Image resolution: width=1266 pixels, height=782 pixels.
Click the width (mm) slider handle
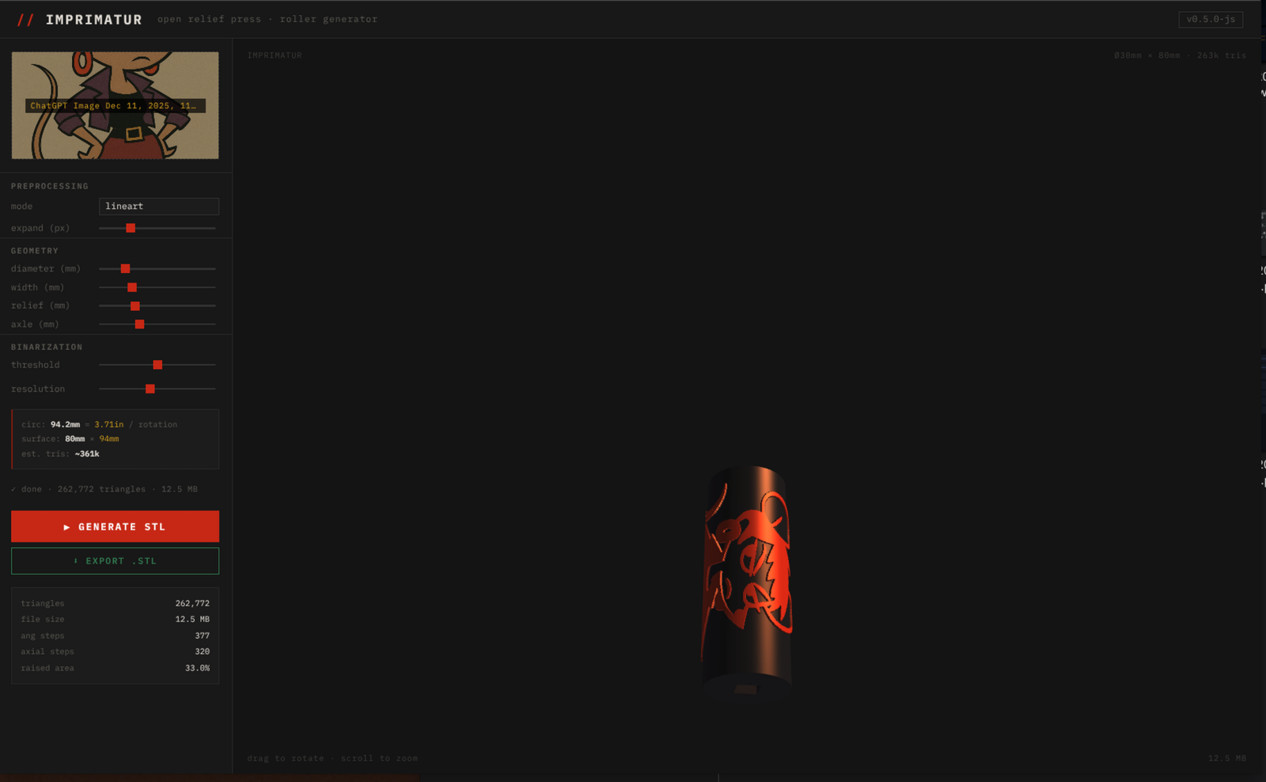point(132,287)
